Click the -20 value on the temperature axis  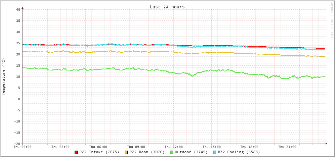click(17, 144)
